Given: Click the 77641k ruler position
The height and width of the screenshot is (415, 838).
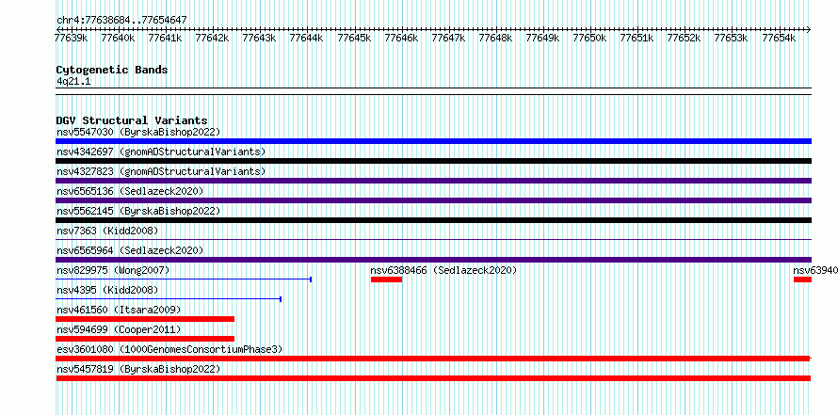Looking at the screenshot, I should point(165,38).
